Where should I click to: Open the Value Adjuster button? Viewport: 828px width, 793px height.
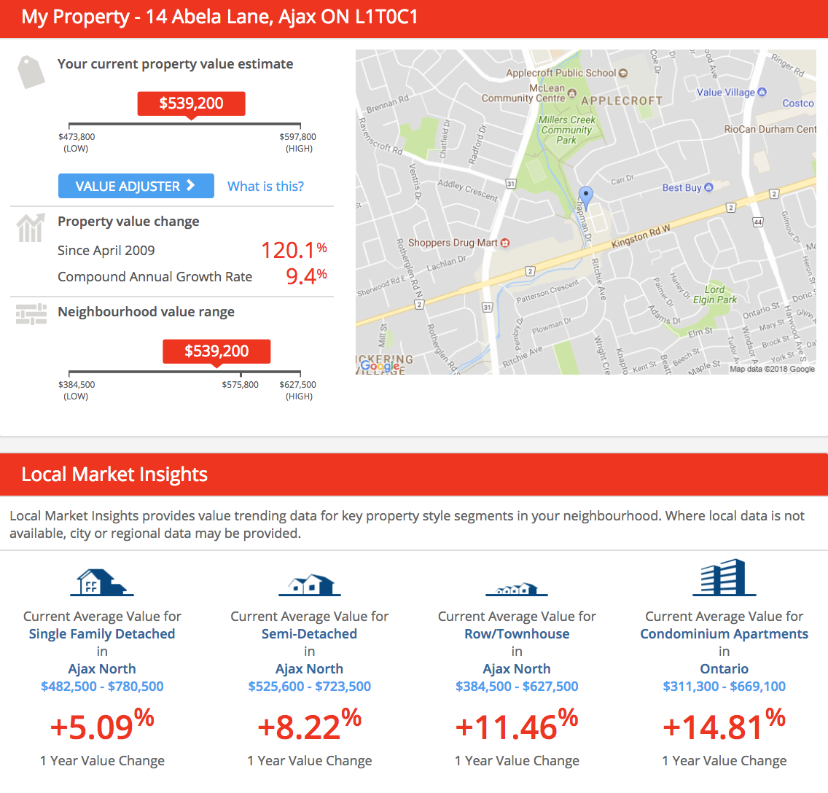136,186
